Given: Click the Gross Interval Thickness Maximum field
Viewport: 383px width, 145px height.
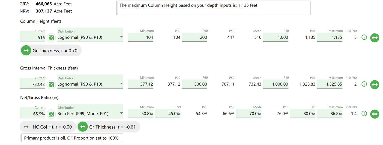Looking at the screenshot, I should pos(330,84).
